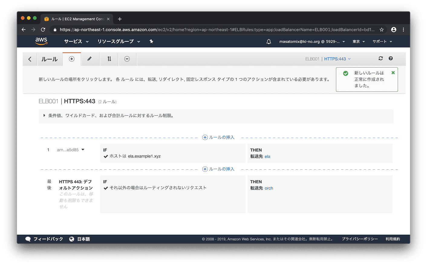Click the ELB001 | HTTPS:443 page heading
Screen dimensions: 427x266
67,101
